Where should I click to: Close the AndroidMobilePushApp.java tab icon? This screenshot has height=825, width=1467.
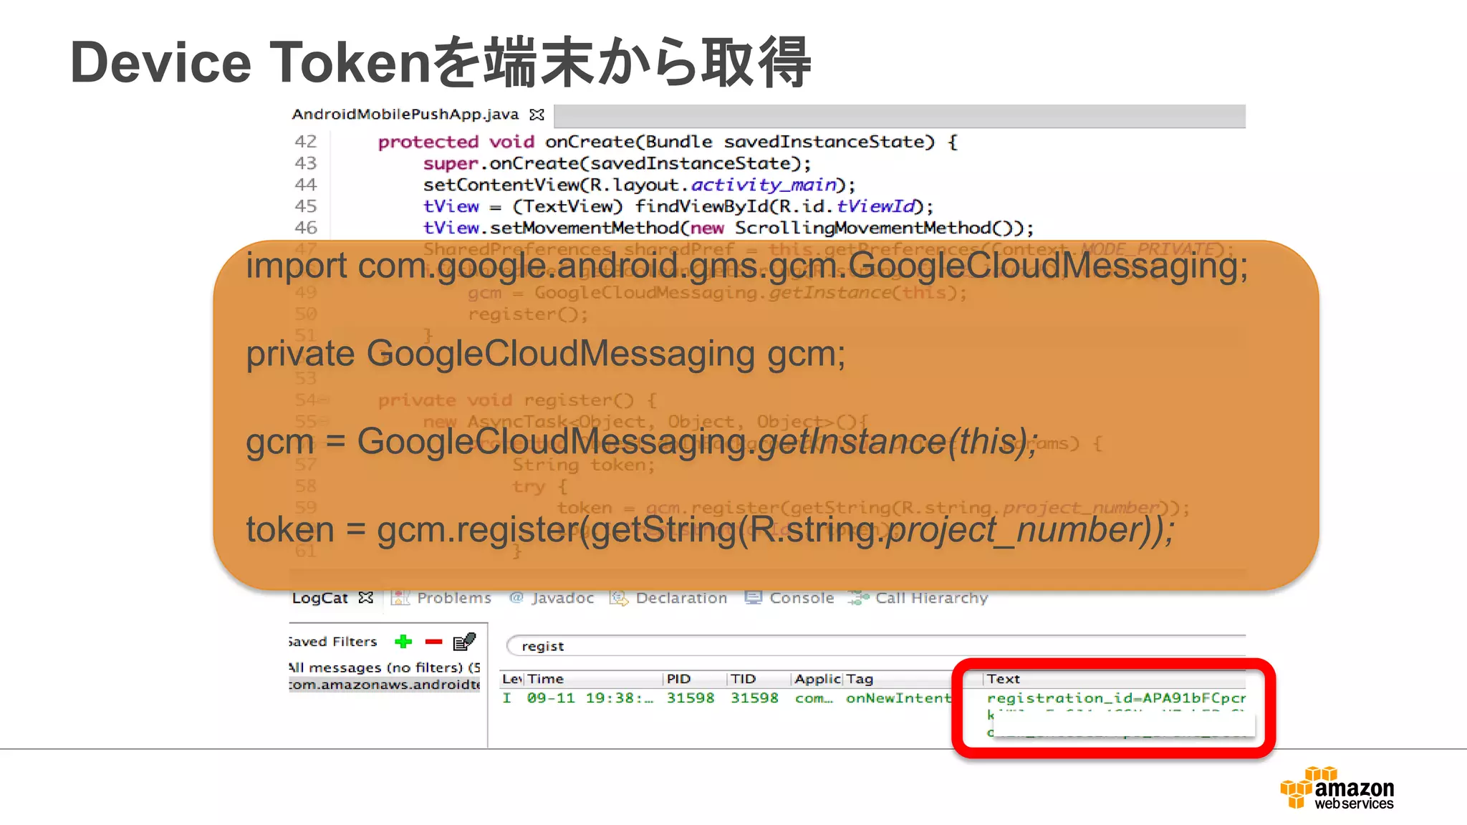click(537, 115)
